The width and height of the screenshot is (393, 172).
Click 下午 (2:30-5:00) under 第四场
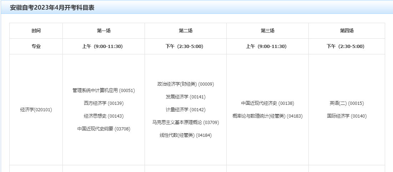(346, 47)
